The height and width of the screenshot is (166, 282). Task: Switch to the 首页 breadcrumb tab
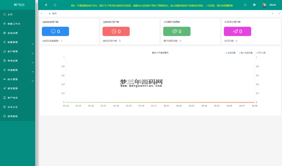(x=53, y=13)
